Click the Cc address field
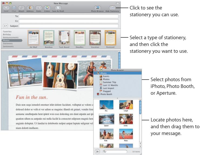 [69, 21]
